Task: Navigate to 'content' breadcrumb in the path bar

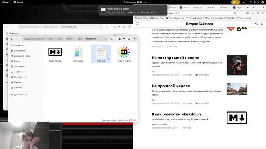Action: pos(69,39)
